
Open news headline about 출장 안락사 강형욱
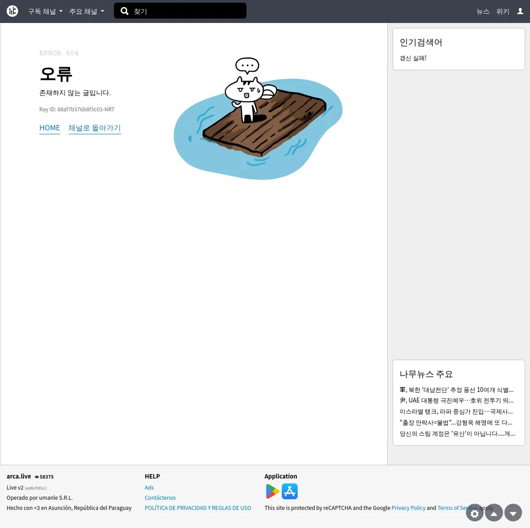click(457, 423)
